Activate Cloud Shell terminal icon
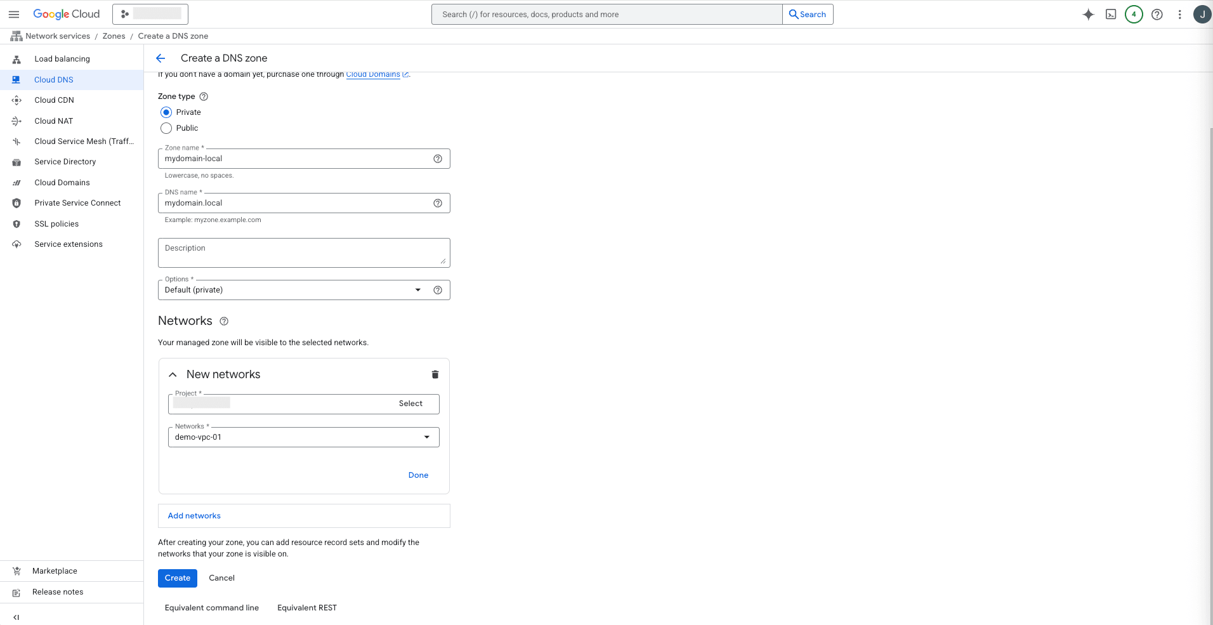This screenshot has height=625, width=1213. pos(1111,14)
